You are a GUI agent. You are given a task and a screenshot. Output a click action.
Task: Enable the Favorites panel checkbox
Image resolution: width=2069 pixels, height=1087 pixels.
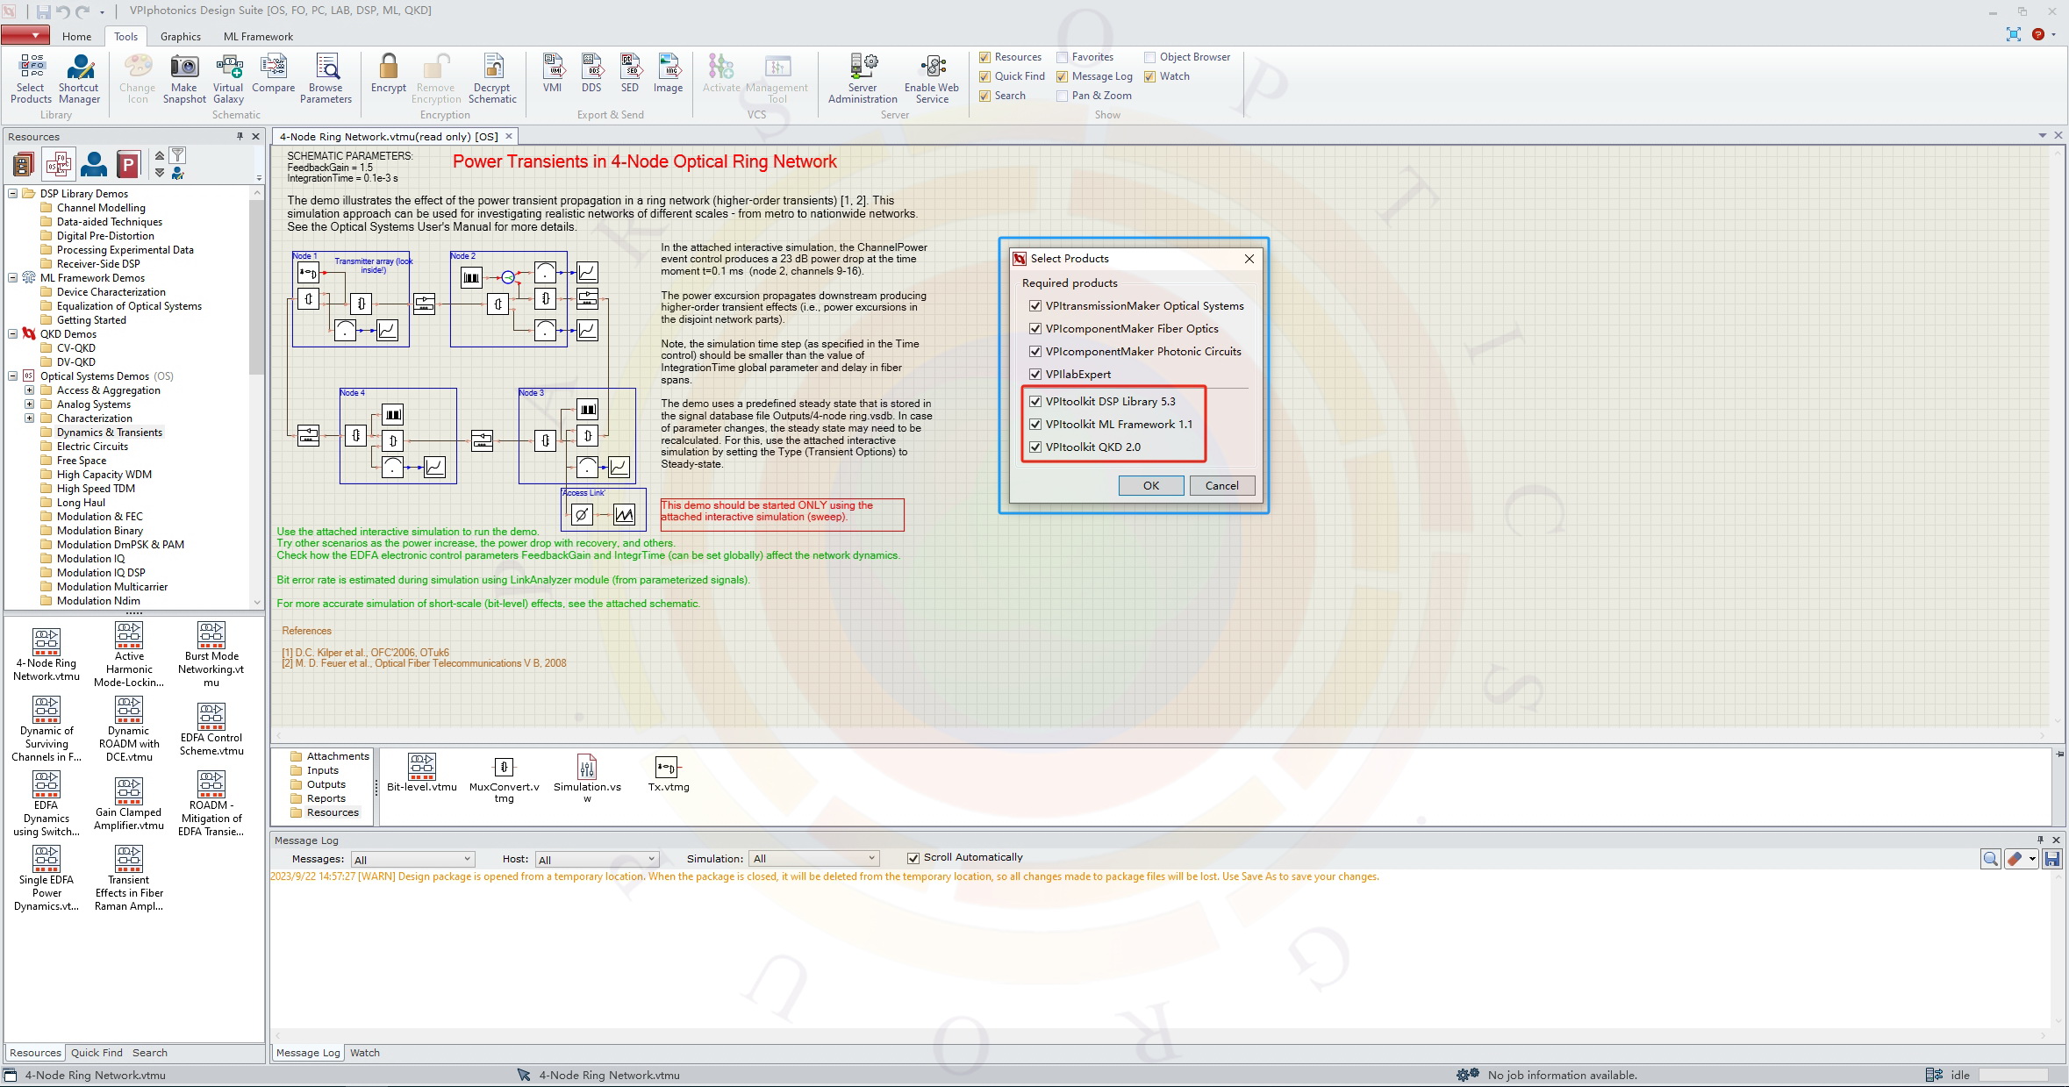point(1062,57)
